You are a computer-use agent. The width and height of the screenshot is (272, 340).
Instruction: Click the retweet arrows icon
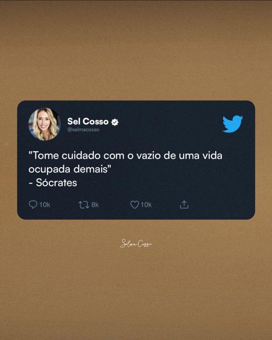(x=84, y=205)
